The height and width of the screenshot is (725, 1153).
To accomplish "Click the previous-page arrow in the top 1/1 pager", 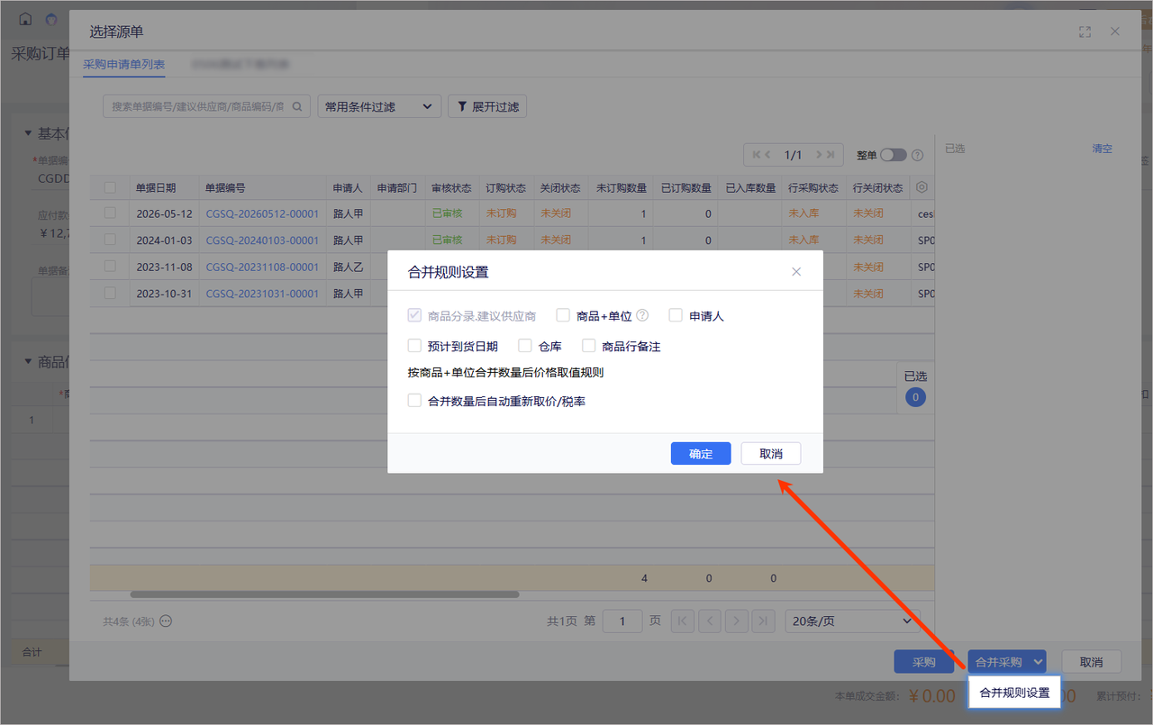I will [768, 155].
